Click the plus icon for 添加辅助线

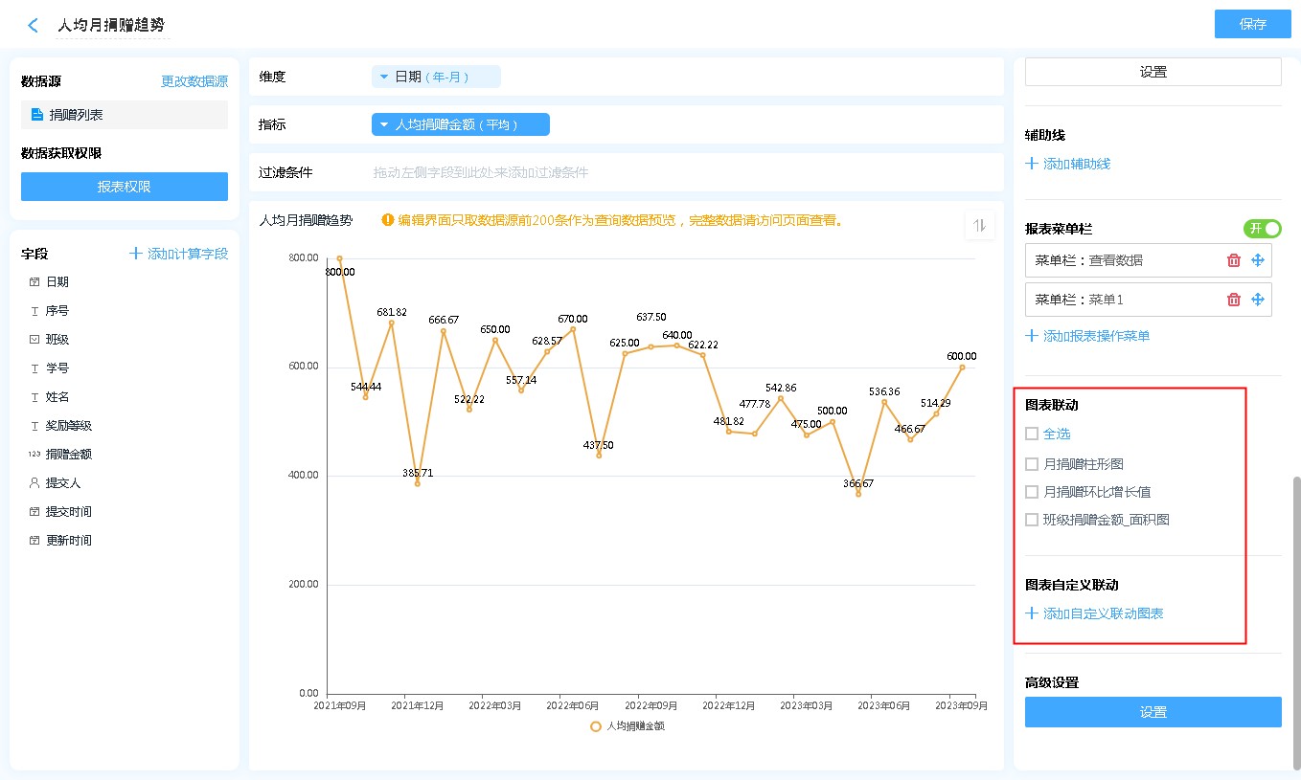pos(1032,164)
